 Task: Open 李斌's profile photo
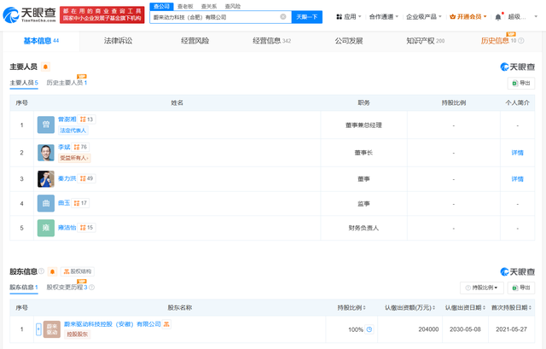click(x=46, y=153)
